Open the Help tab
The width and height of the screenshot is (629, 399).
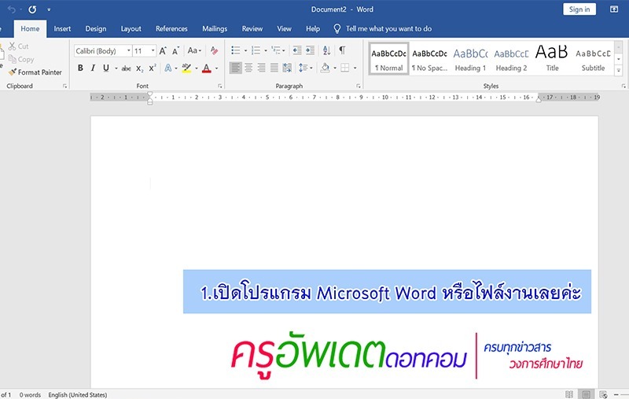coord(313,28)
